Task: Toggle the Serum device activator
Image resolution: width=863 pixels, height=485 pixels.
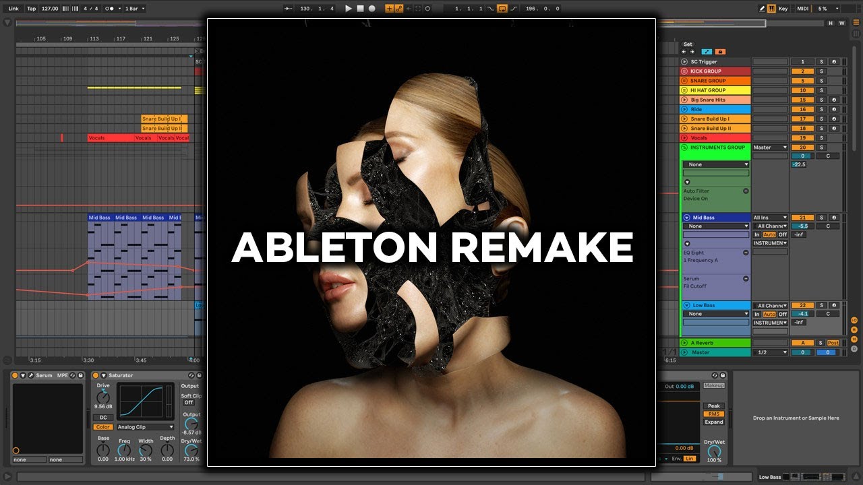Action: 15,375
